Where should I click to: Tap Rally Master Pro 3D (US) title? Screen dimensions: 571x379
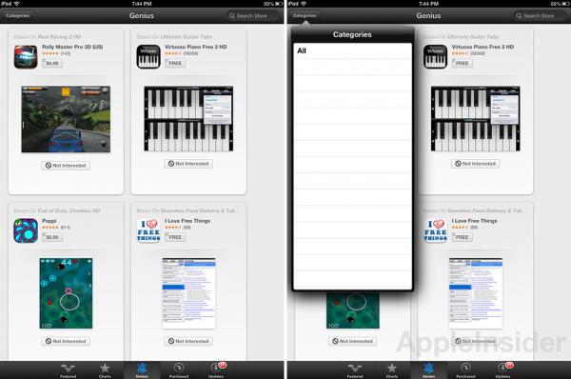(x=72, y=47)
